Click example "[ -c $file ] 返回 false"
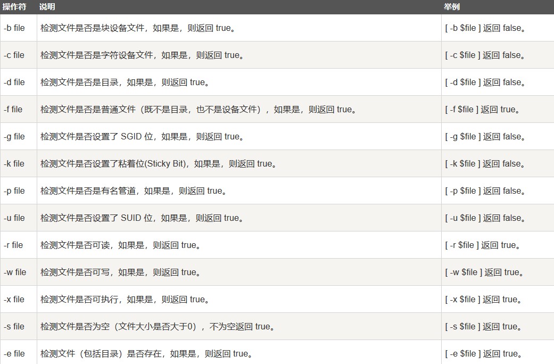554x364 pixels. pos(485,55)
